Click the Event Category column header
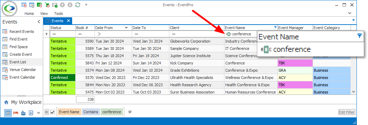368x125 pixels. (x=331, y=28)
